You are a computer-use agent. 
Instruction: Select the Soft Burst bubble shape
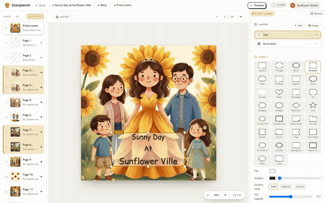coord(262,147)
